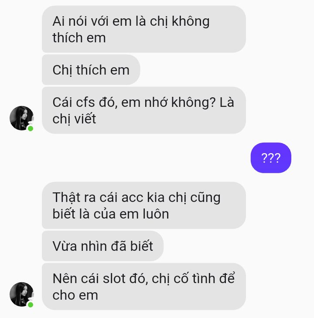
Task: Click the word 'Vừa' in the chat
Action: click(x=65, y=246)
